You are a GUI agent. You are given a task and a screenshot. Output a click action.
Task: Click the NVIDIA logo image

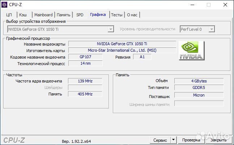point(191,50)
